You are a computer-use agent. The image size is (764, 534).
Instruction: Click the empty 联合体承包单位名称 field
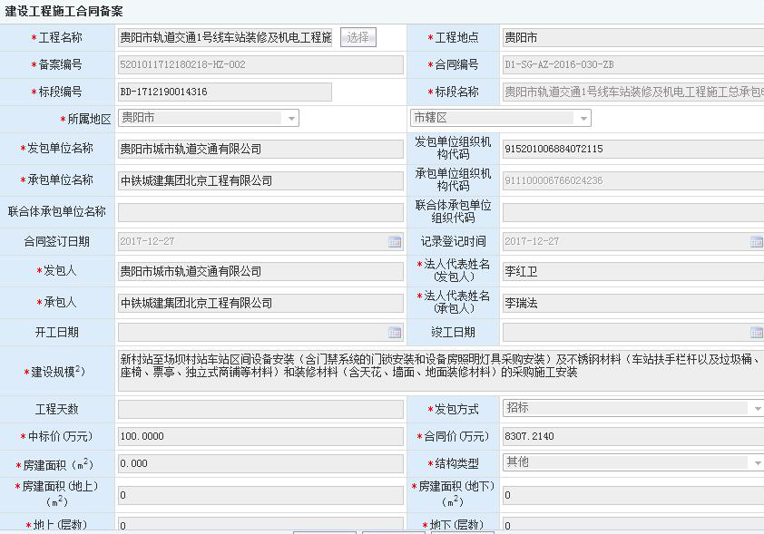(260, 212)
